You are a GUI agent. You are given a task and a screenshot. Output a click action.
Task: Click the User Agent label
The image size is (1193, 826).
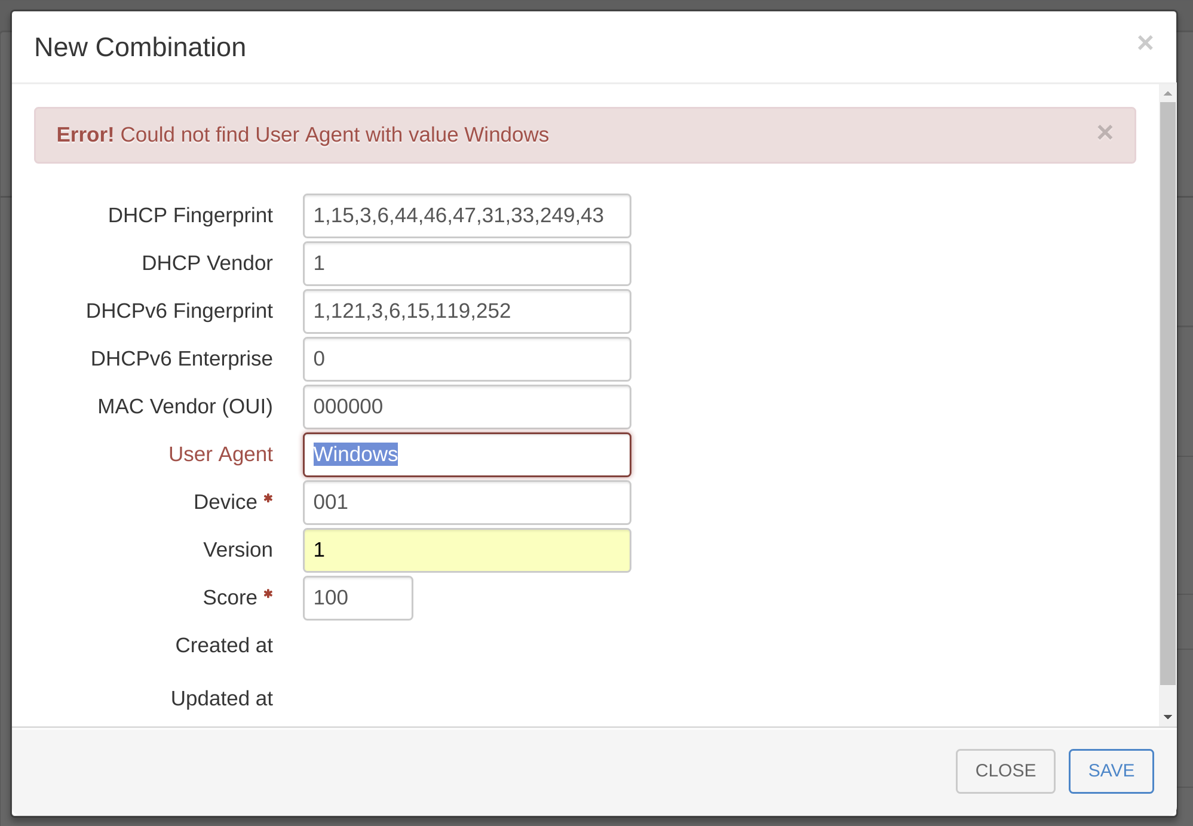tap(220, 455)
